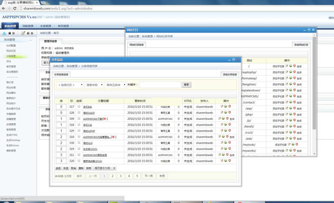Open the 导航管理 top navigation tab
Screen dimensions: 334x203
[x=28, y=26]
